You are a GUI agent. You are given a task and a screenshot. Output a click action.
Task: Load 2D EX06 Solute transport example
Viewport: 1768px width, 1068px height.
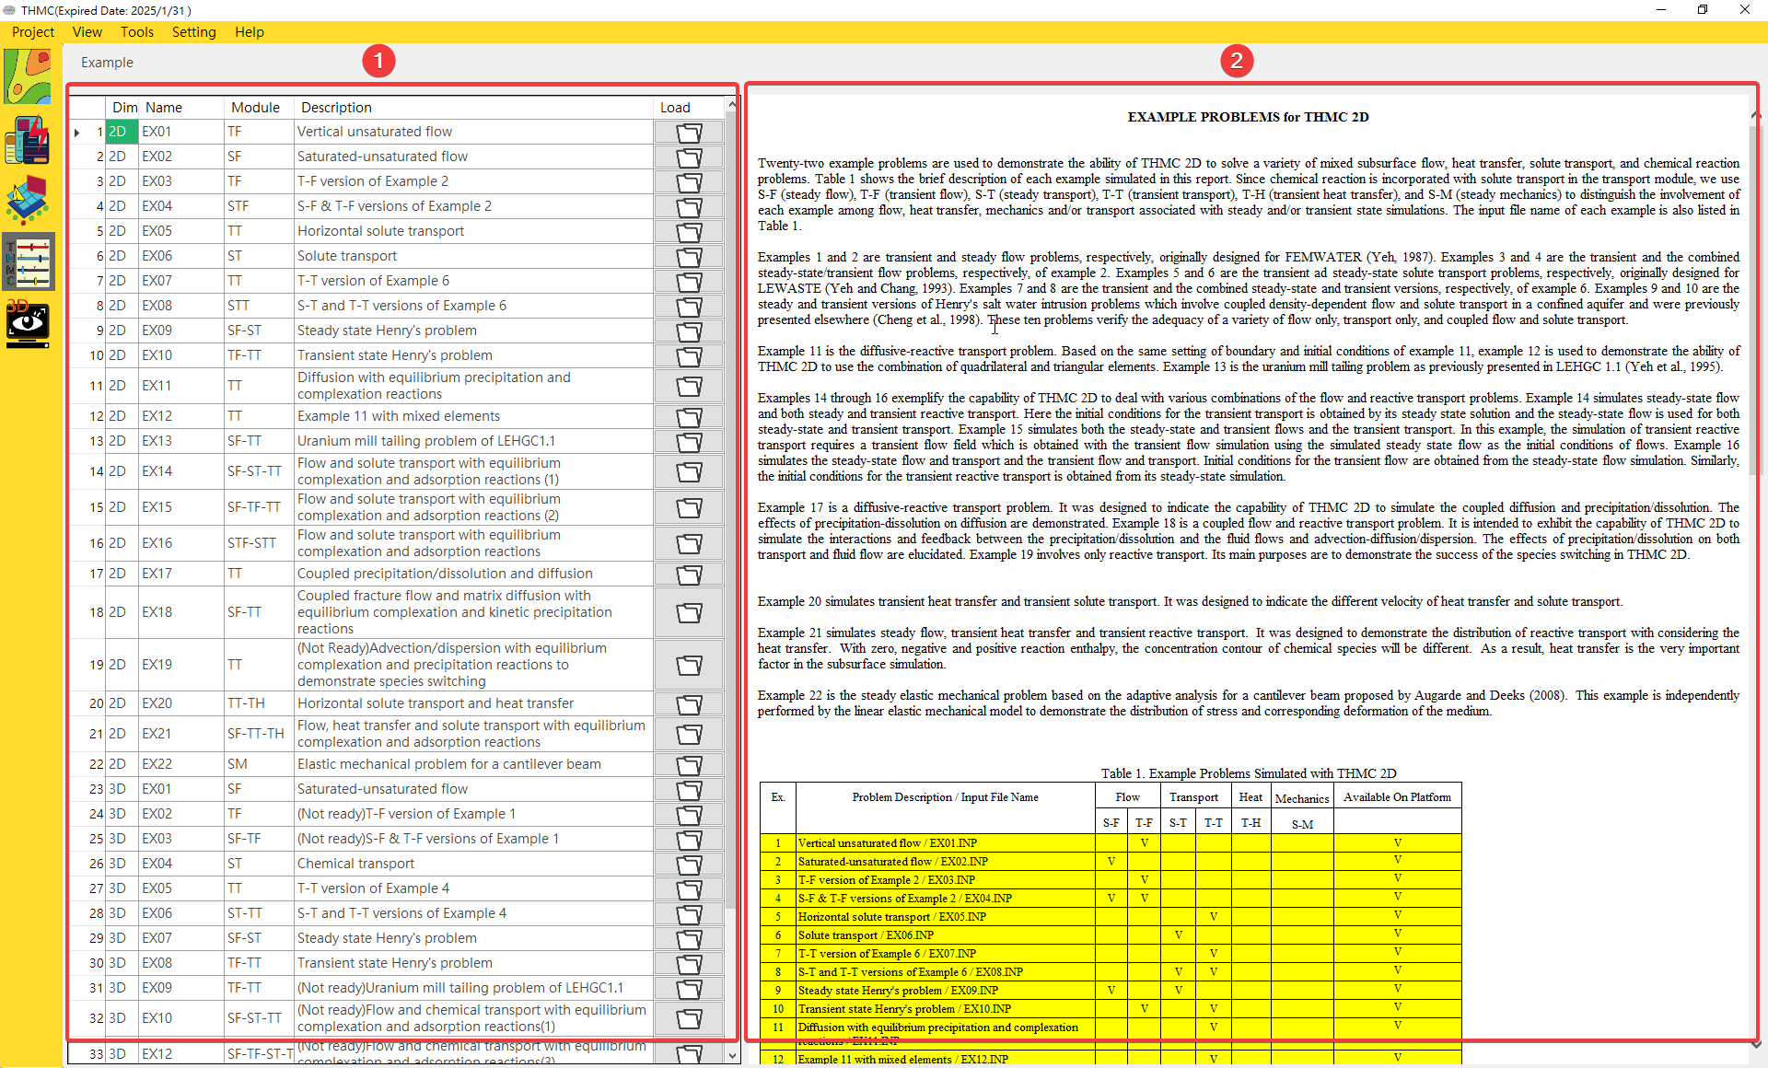tap(689, 256)
